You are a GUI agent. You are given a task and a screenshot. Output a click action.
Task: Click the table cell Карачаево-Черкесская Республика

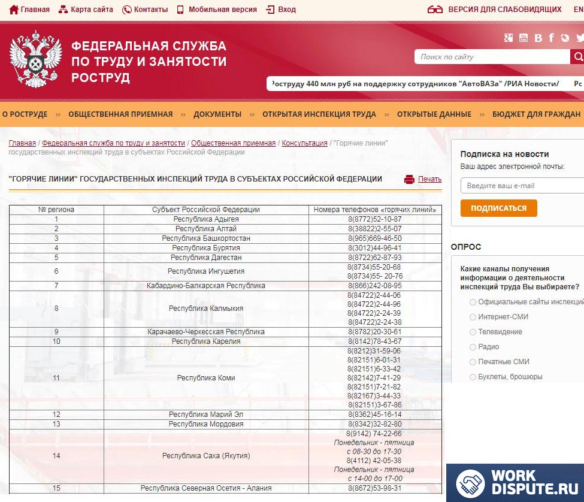pos(206,332)
